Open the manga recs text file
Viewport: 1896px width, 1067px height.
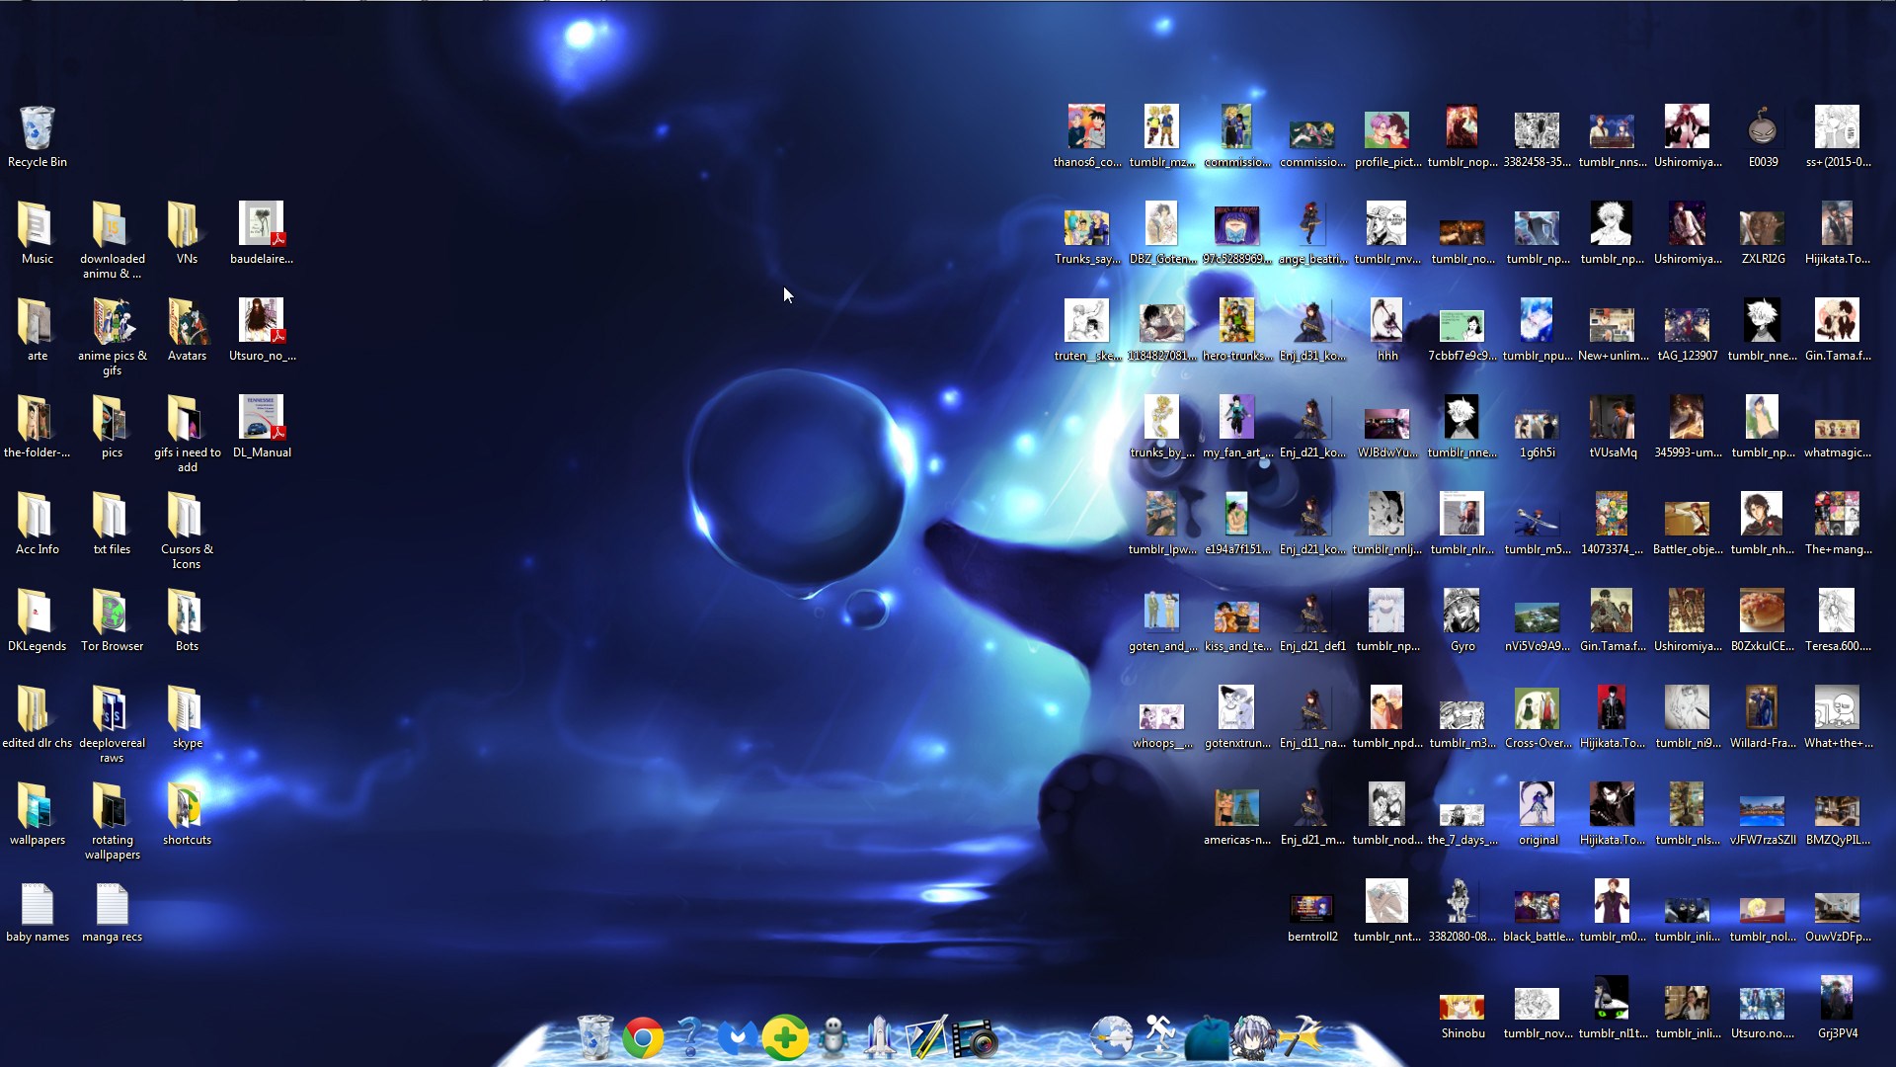tap(112, 911)
